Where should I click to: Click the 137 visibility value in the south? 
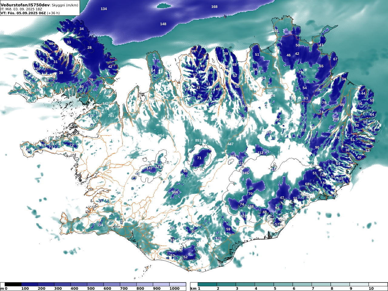(x=219, y=239)
